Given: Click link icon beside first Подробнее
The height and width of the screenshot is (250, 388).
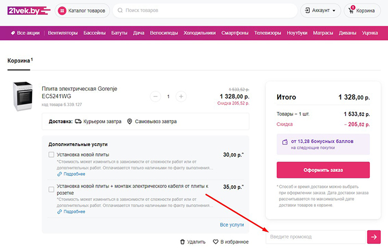Looking at the screenshot, I should pos(59,174).
